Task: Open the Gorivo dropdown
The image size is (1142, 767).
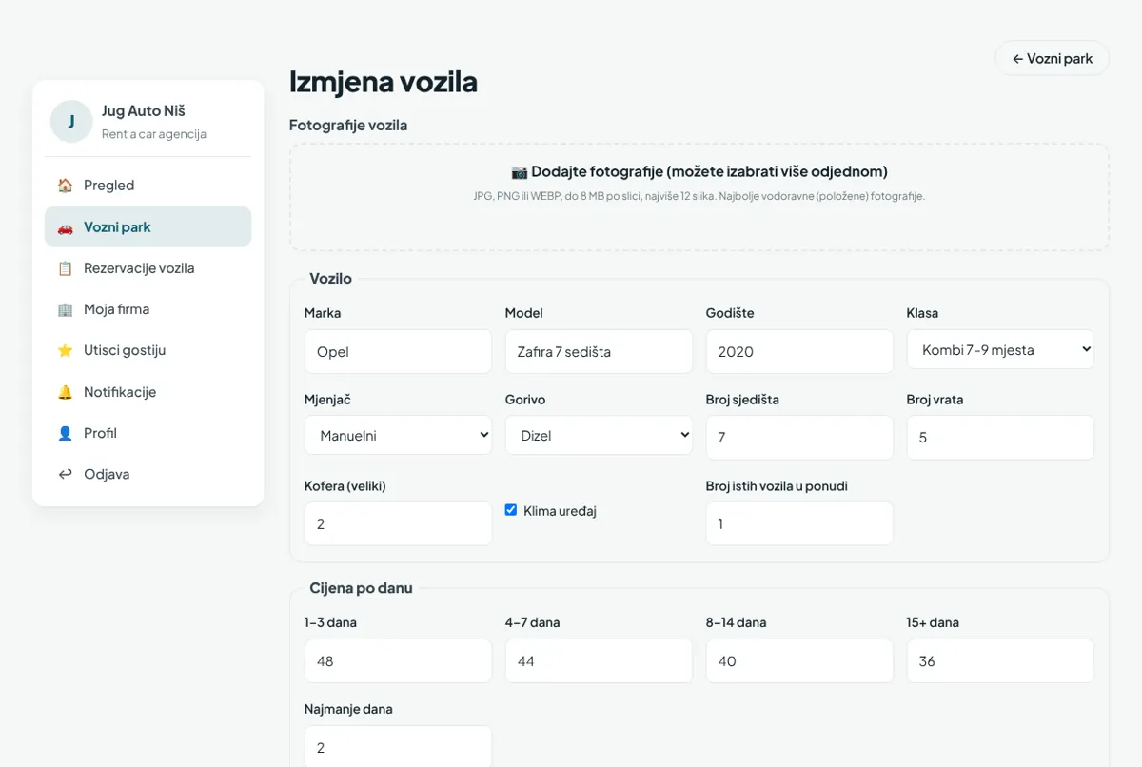Action: [599, 435]
